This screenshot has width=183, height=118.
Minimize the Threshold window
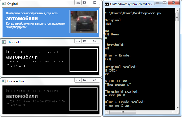coord(78,41)
